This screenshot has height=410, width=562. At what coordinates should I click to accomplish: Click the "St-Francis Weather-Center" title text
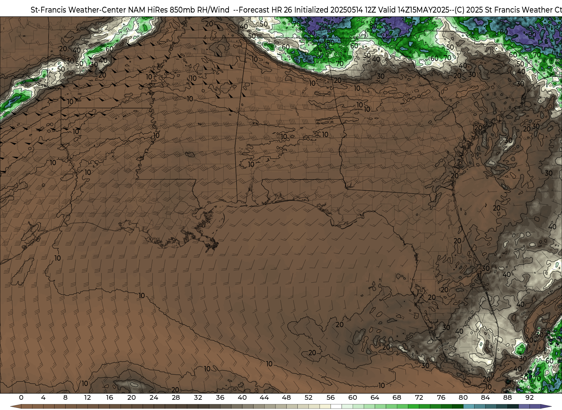(x=78, y=10)
